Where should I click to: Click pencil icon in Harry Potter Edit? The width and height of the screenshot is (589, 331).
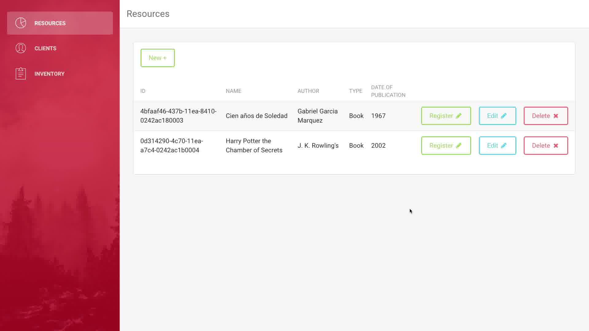tap(504, 146)
